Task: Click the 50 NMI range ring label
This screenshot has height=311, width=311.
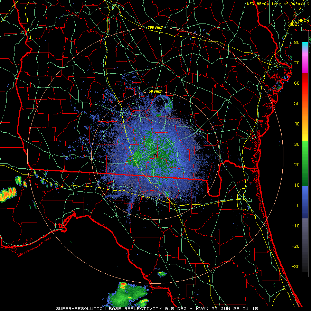Action: click(155, 91)
